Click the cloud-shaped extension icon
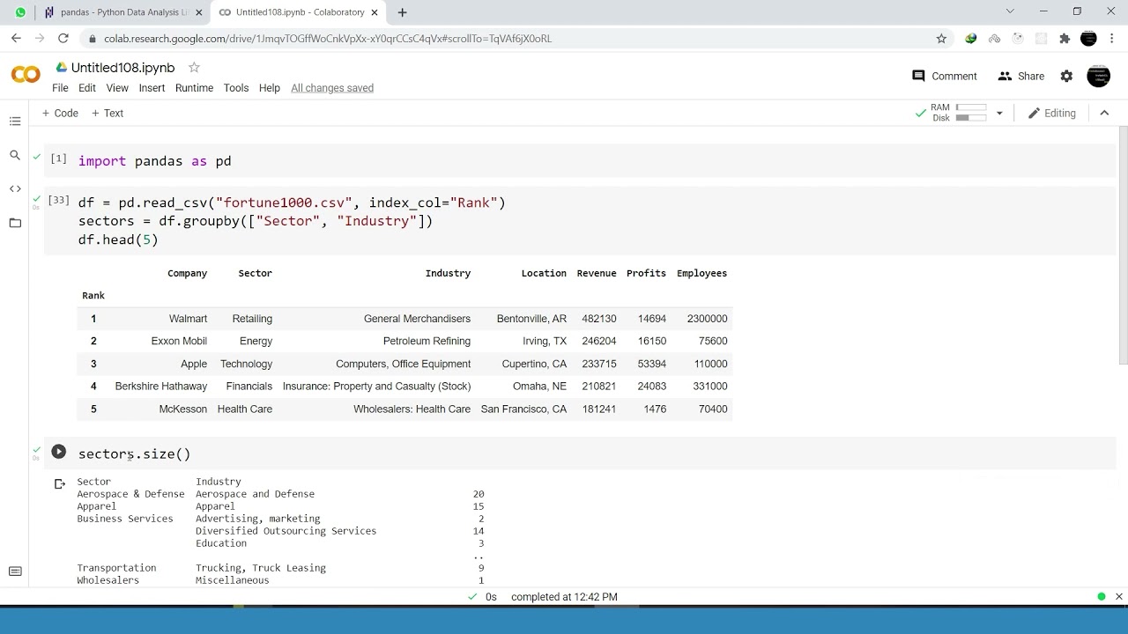The image size is (1128, 634). coord(995,39)
